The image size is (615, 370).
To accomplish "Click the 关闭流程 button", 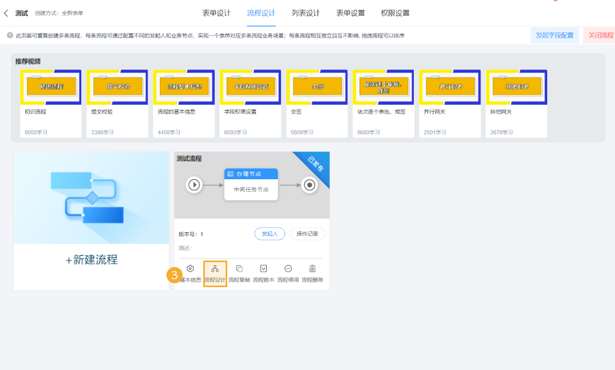I will click(x=602, y=35).
